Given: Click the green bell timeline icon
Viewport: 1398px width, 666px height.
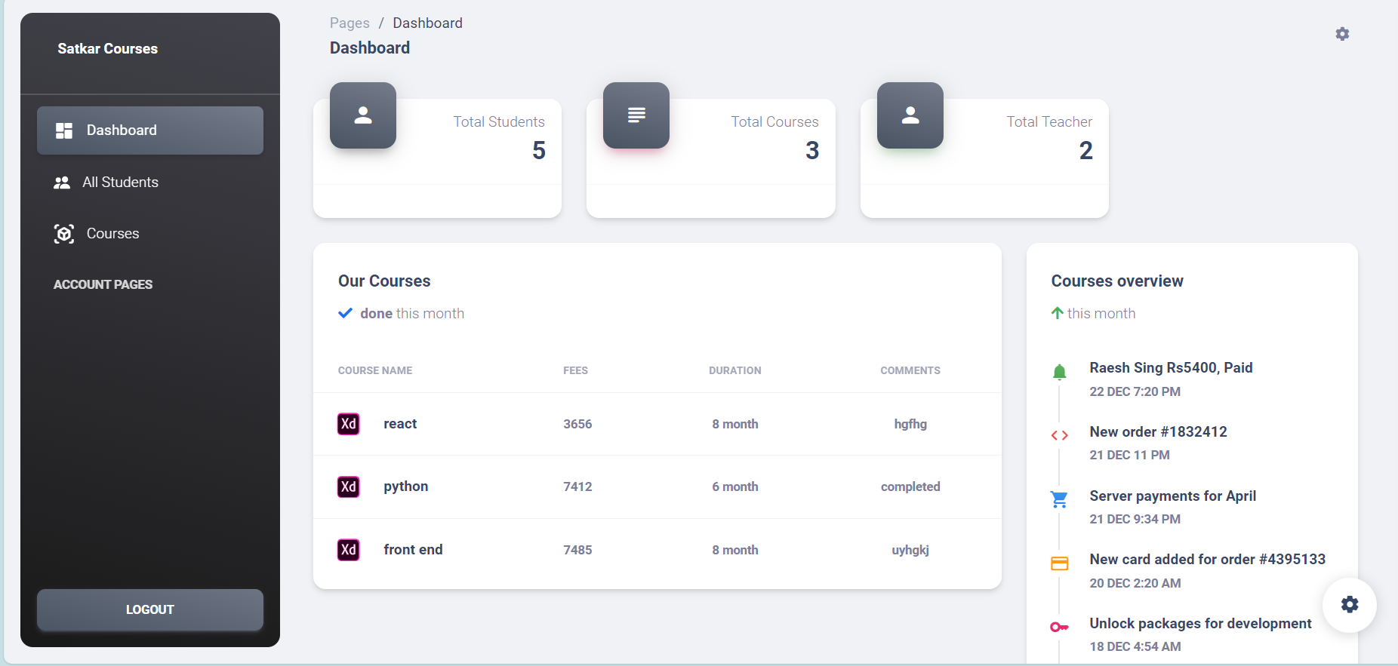Looking at the screenshot, I should pyautogui.click(x=1060, y=372).
